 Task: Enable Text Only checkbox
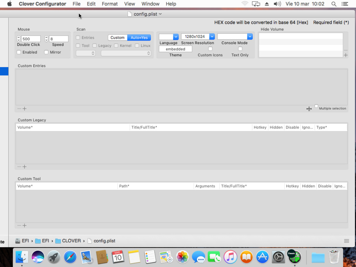[240, 48]
